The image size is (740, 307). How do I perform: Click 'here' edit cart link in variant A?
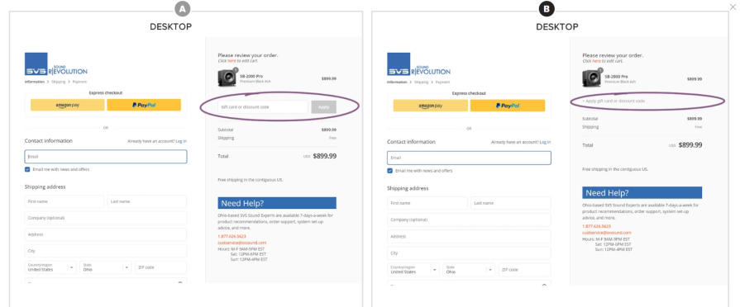[232, 61]
